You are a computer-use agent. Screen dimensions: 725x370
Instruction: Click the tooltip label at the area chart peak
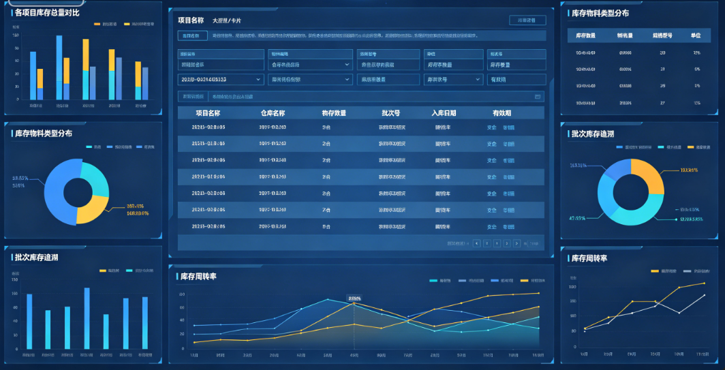pos(354,298)
